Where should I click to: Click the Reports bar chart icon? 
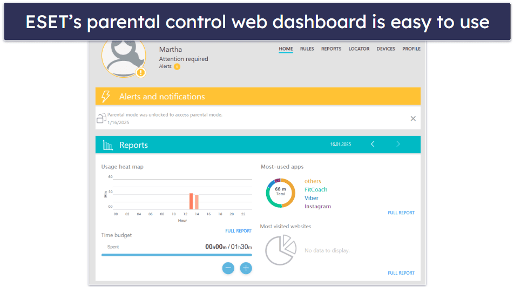tap(107, 145)
